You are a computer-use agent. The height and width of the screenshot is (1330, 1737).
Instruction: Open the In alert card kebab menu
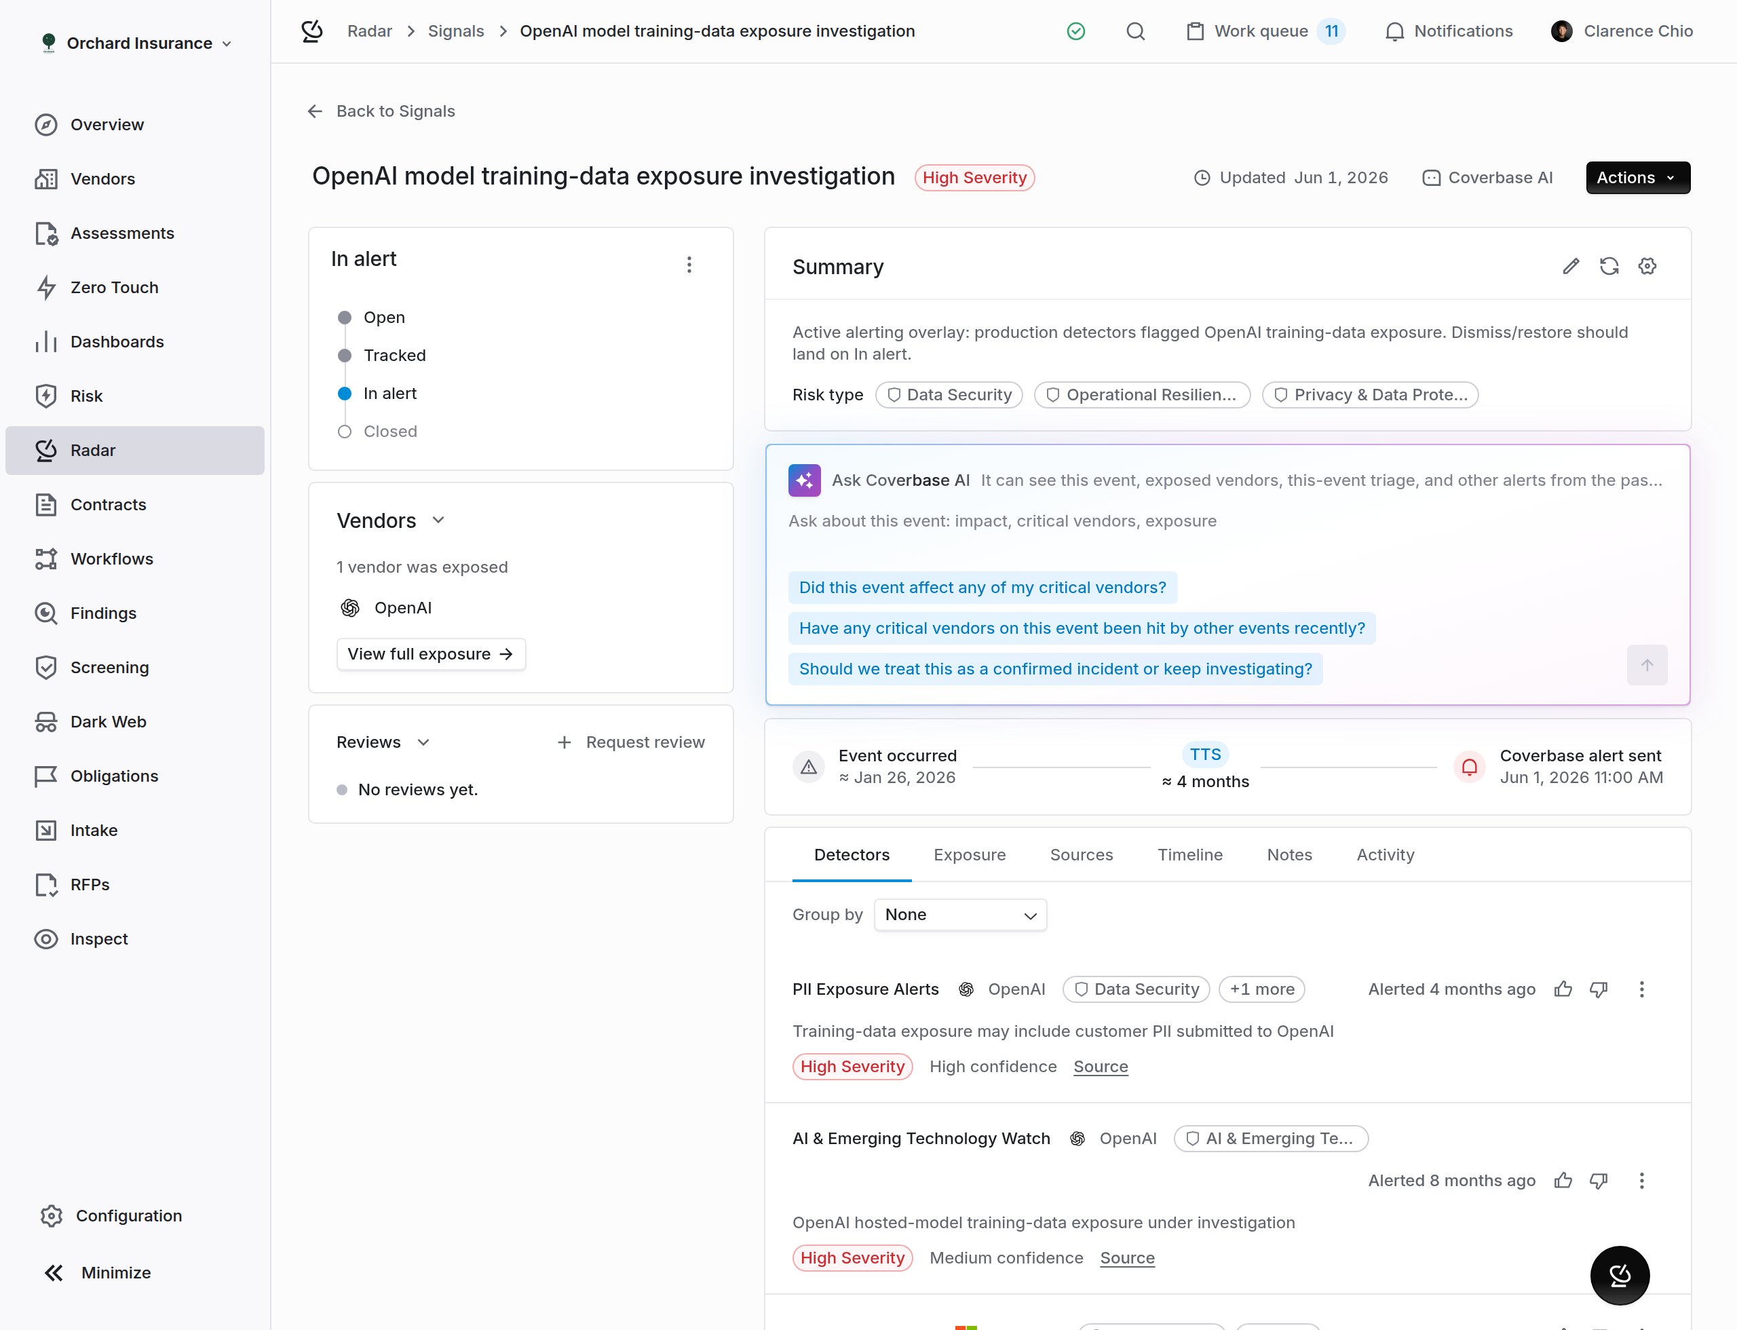pos(689,265)
